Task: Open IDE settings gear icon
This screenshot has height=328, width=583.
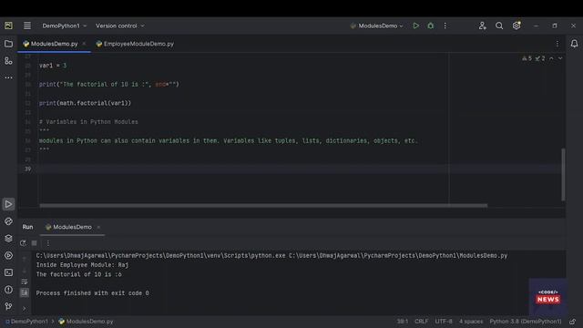Action: (x=517, y=26)
